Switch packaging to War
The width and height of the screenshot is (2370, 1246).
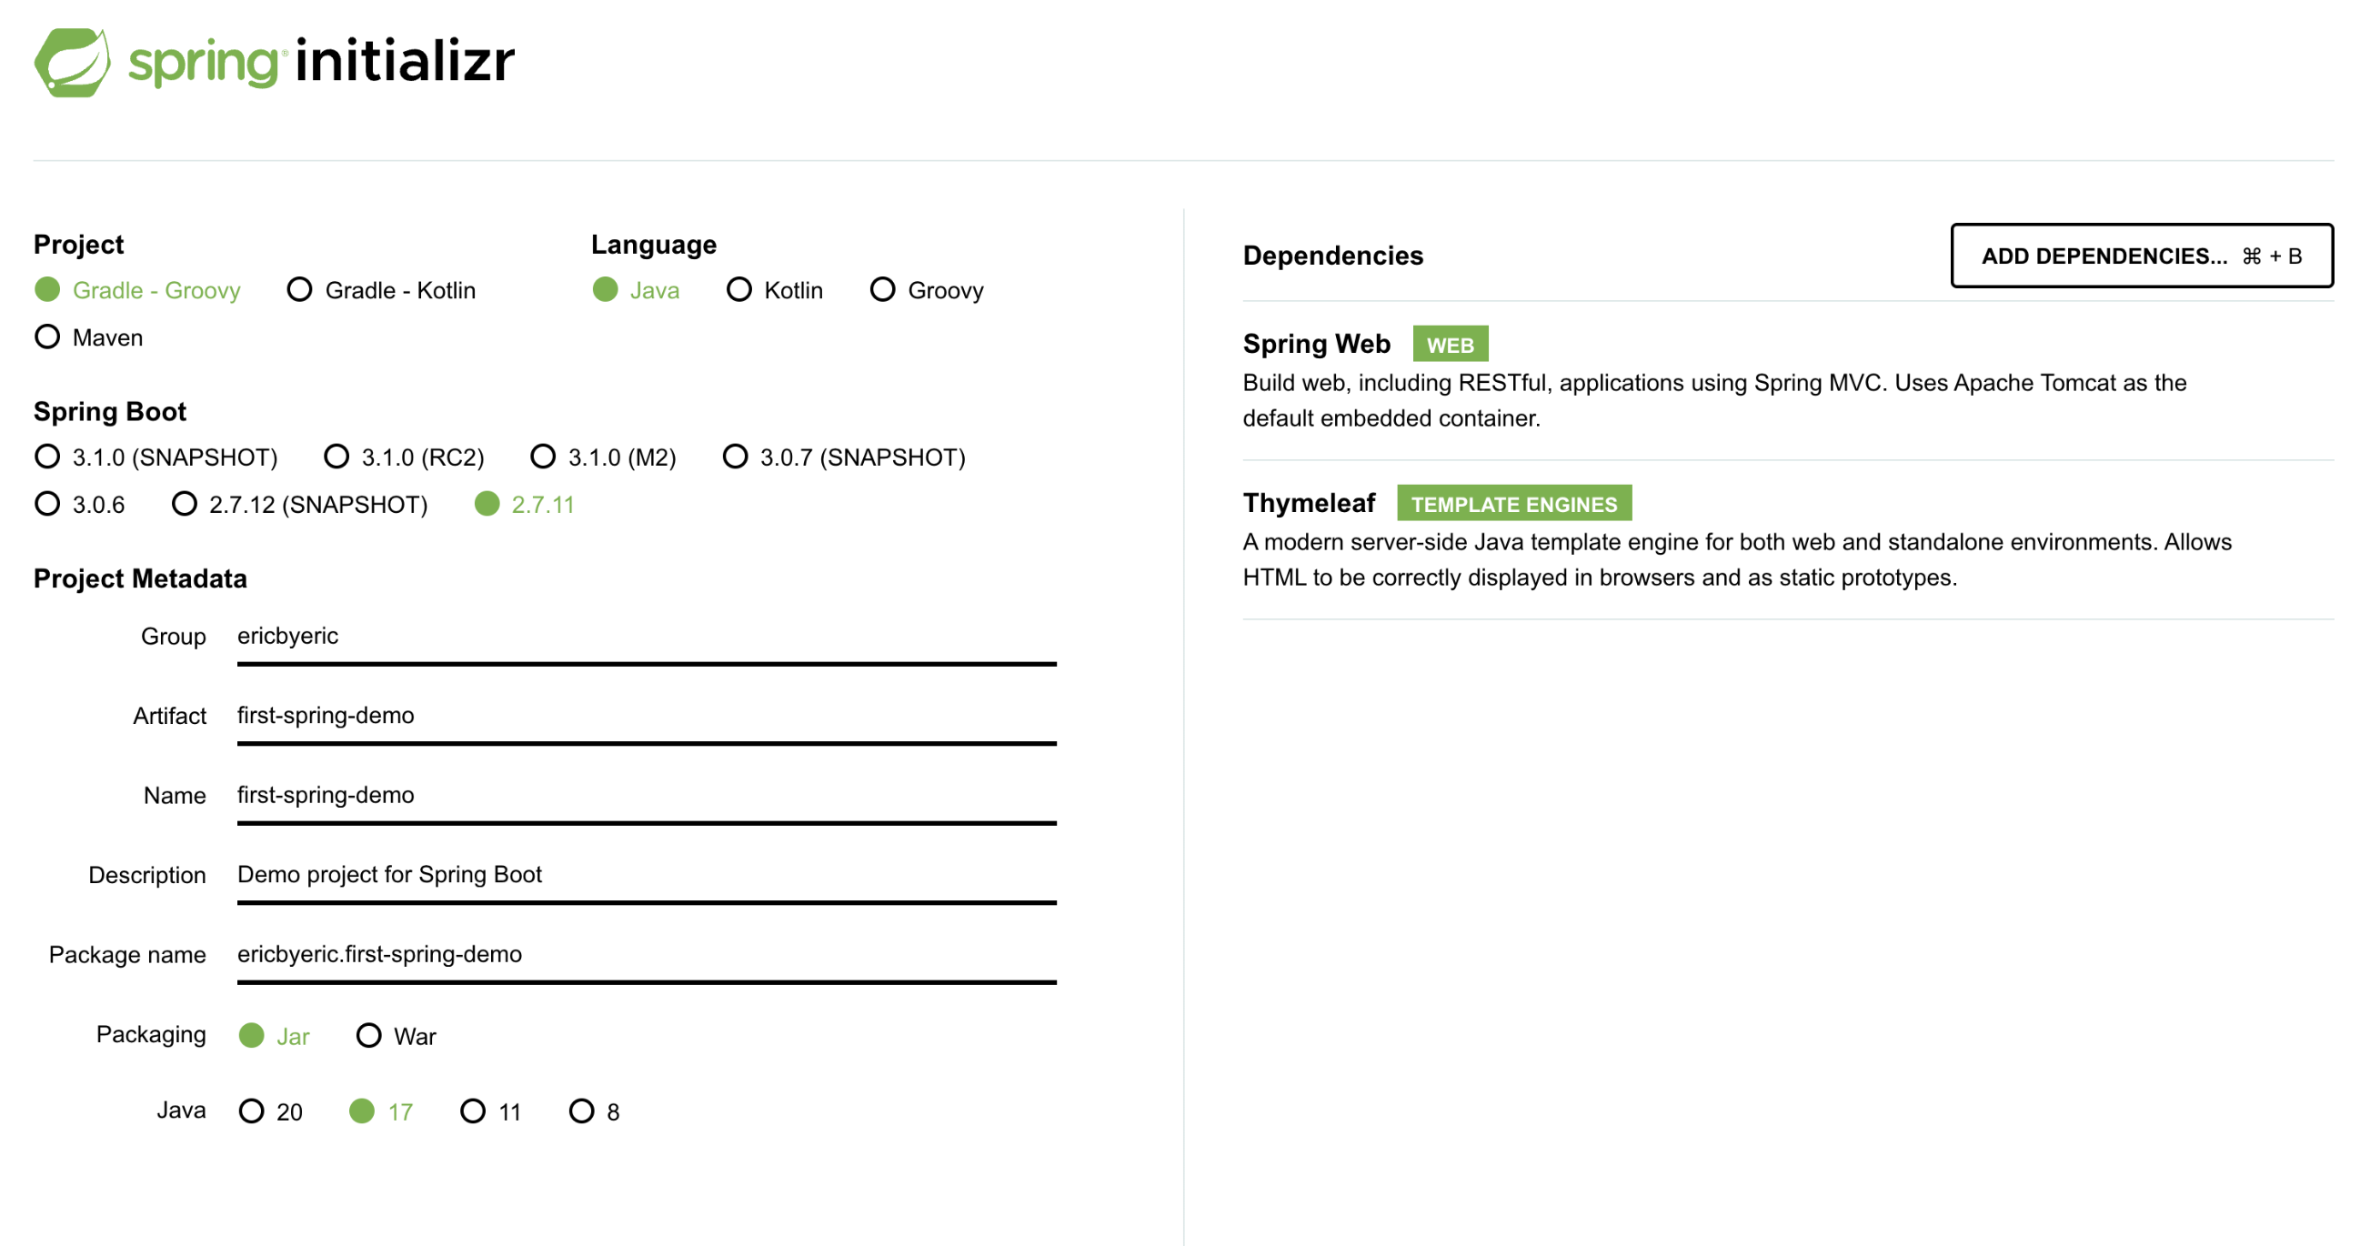pos(369,1036)
